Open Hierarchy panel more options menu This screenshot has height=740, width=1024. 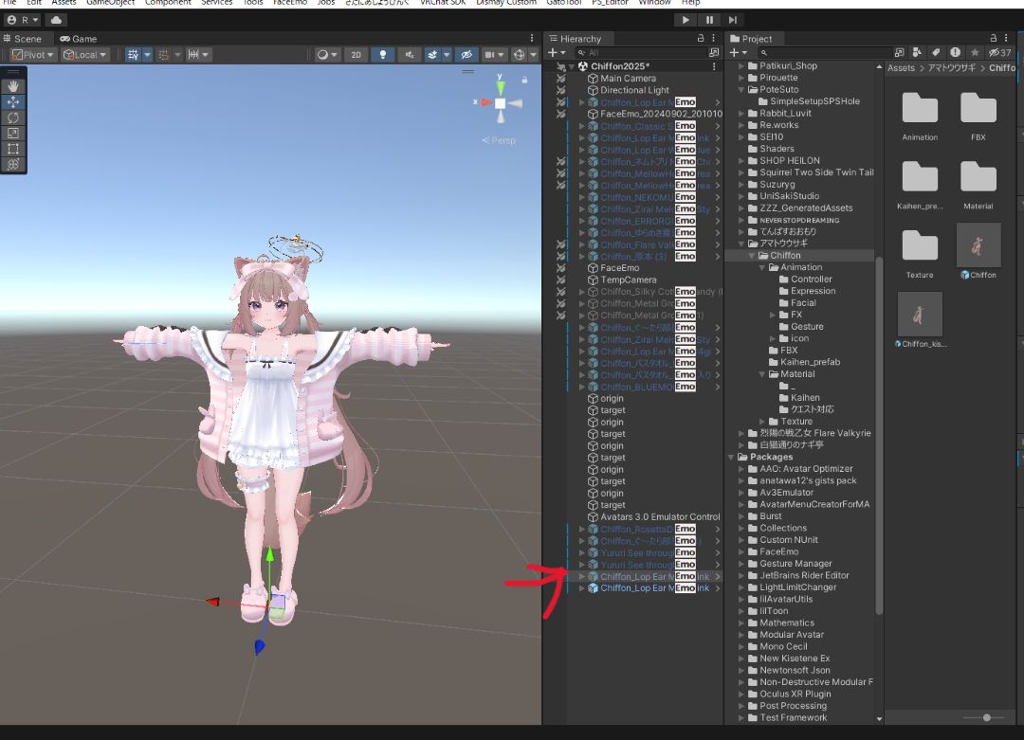(713, 39)
